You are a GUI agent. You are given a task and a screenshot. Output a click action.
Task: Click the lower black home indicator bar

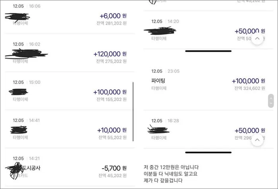pos(208,152)
